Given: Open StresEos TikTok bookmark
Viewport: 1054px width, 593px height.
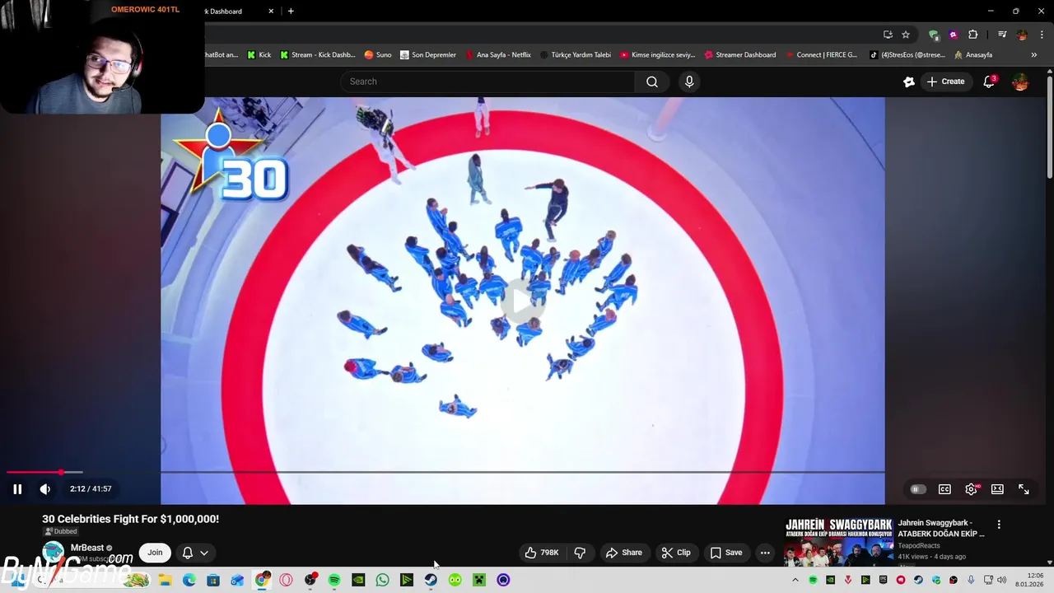Looking at the screenshot, I should 907,55.
